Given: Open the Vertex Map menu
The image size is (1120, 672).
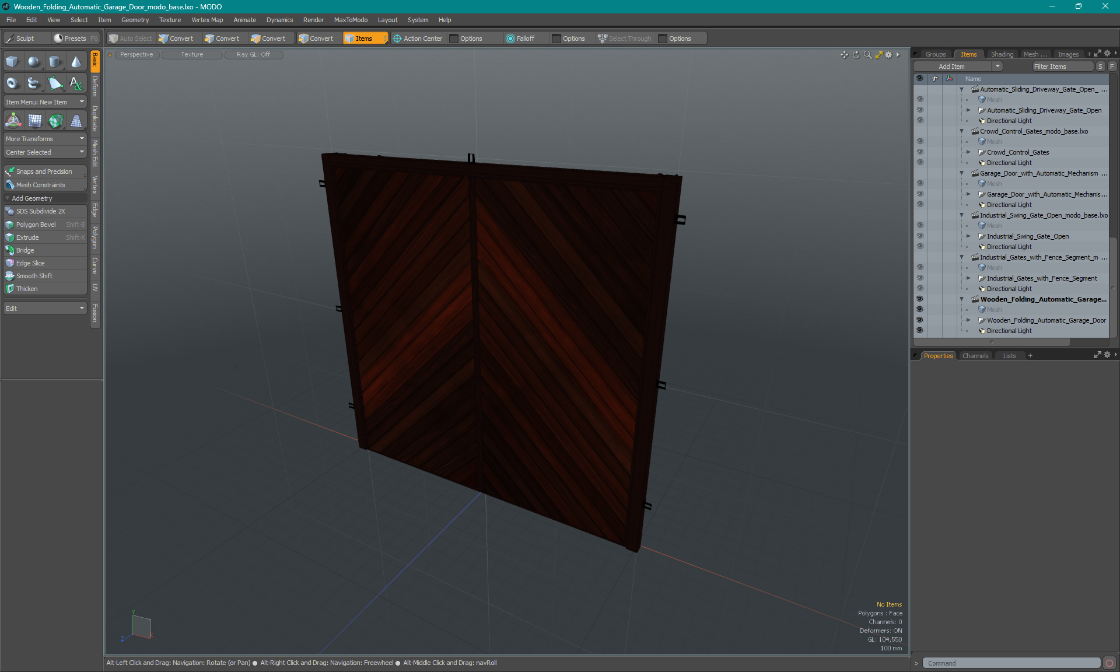Looking at the screenshot, I should [x=207, y=20].
